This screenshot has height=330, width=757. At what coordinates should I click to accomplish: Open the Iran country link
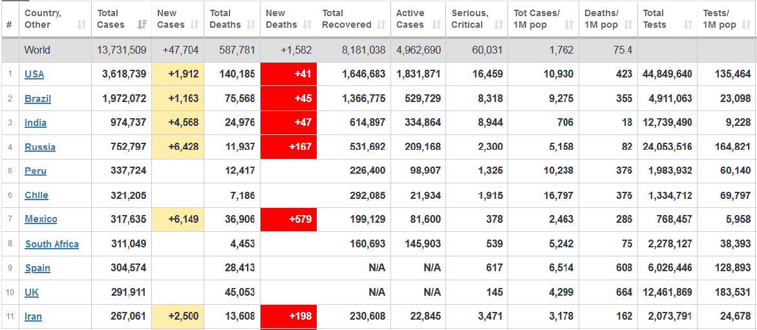(x=34, y=316)
